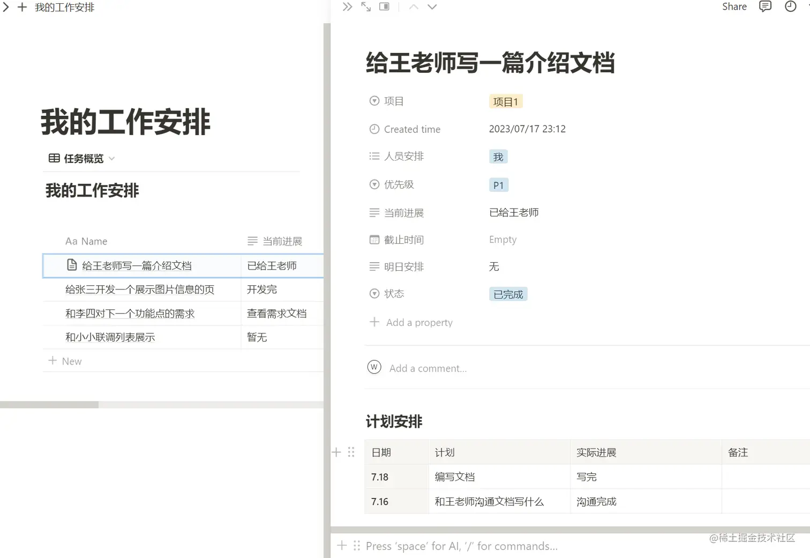Click the 沟通完成 cell
Image resolution: width=810 pixels, height=558 pixels.
646,502
